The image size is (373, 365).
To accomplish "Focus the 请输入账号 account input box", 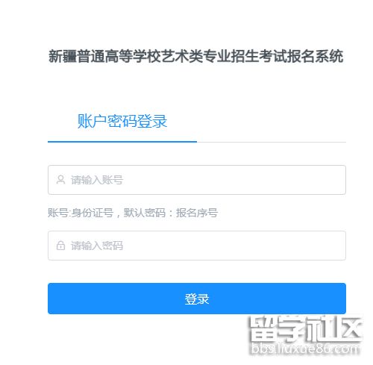I will pyautogui.click(x=197, y=180).
